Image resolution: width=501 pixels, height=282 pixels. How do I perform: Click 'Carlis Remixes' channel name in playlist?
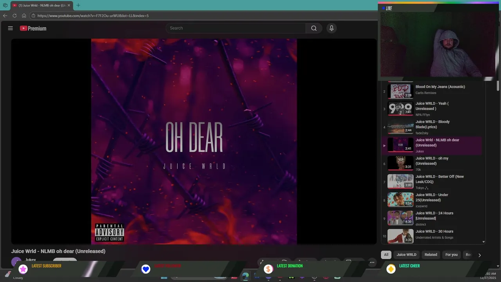click(x=426, y=93)
